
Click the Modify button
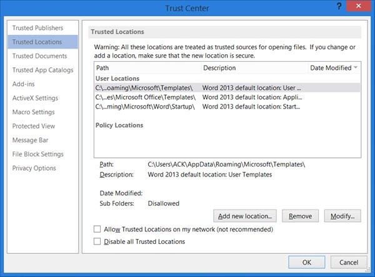342,216
